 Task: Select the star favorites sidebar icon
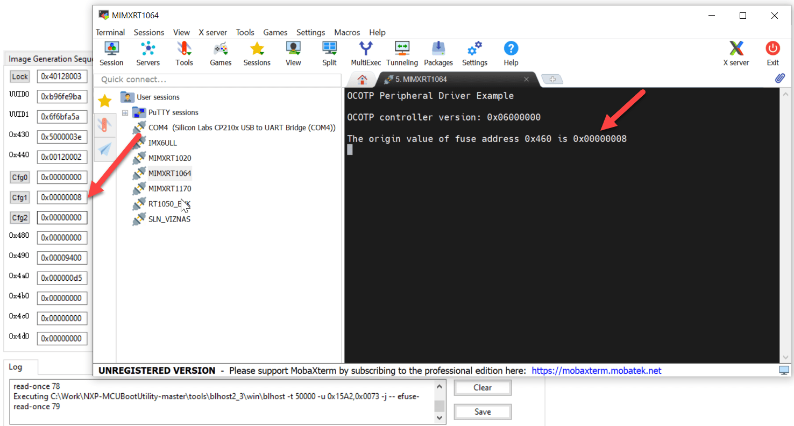(x=104, y=101)
